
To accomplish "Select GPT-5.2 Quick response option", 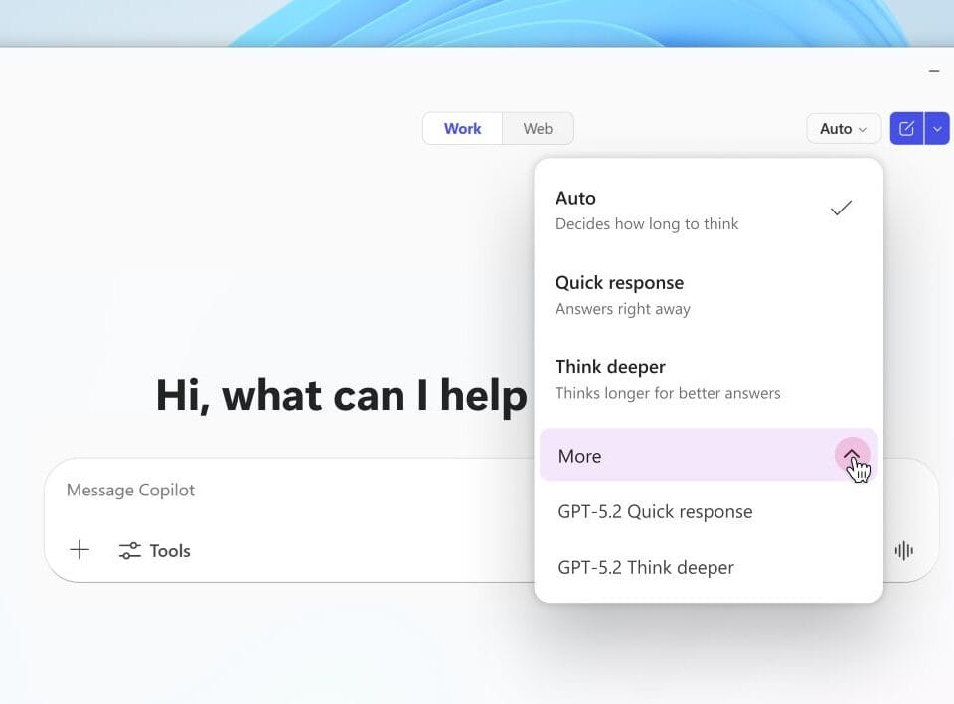I will coord(655,512).
